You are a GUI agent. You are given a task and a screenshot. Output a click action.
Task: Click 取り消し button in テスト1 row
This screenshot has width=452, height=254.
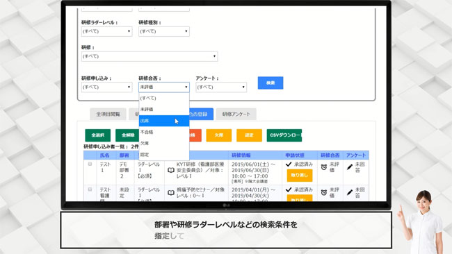tap(300, 175)
